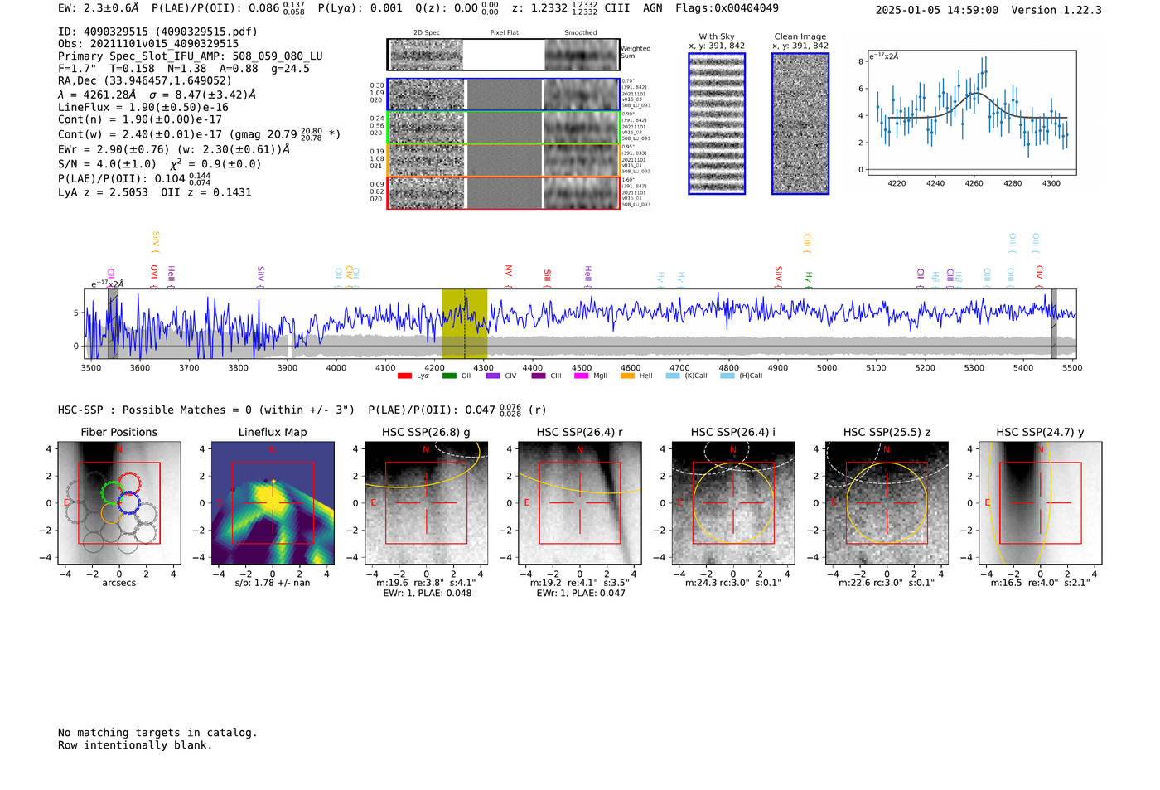Viewport: 1160px width, 790px height.
Task: Click 'Row intentionally blank.' text
Action: pos(135,745)
